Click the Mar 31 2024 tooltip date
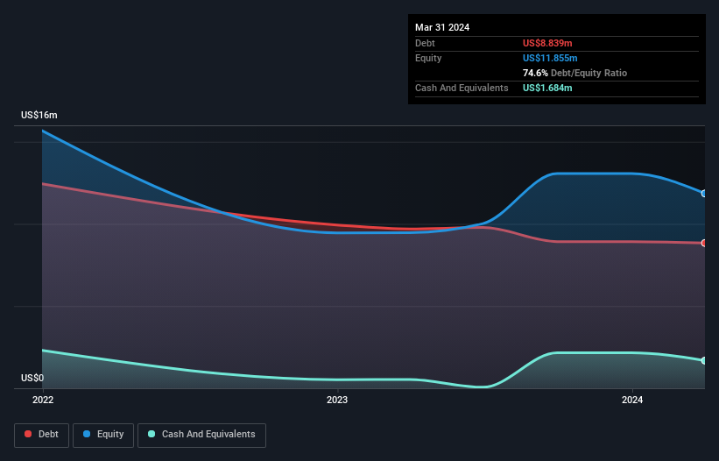The height and width of the screenshot is (461, 719). [442, 27]
